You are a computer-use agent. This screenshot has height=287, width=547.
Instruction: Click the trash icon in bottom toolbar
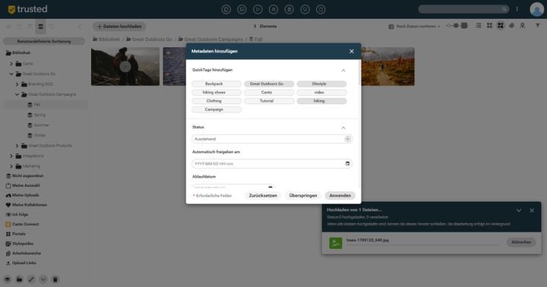point(55,279)
